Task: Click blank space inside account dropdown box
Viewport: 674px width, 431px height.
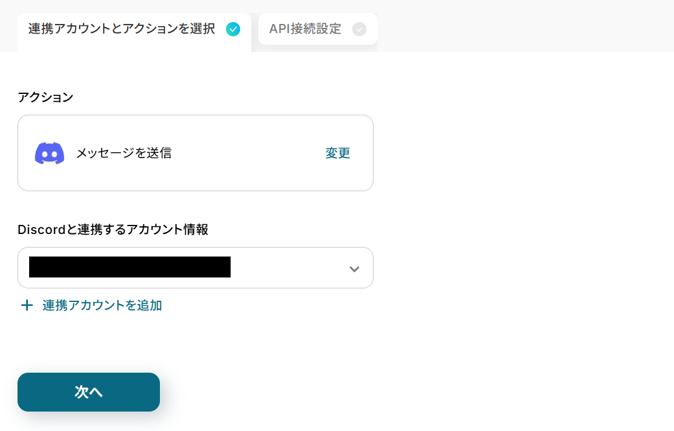Action: [288, 268]
